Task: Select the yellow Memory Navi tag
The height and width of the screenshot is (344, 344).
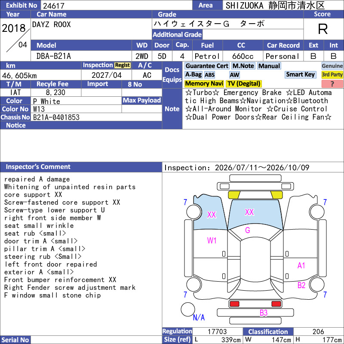Action: tap(204, 83)
